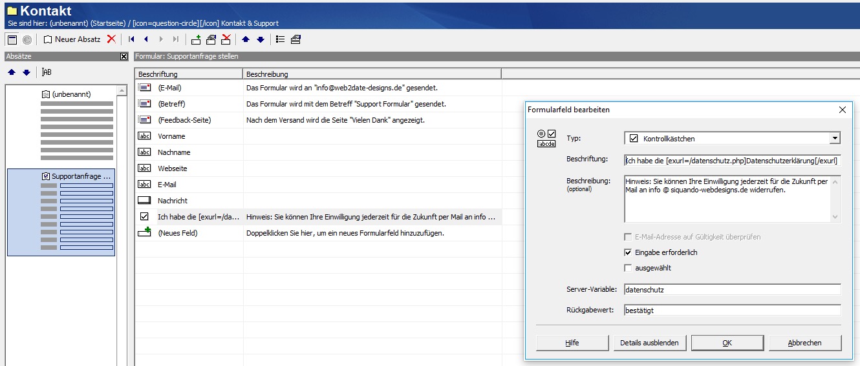
Task: Add a new form field with green plus icon
Action: pyautogui.click(x=196, y=39)
